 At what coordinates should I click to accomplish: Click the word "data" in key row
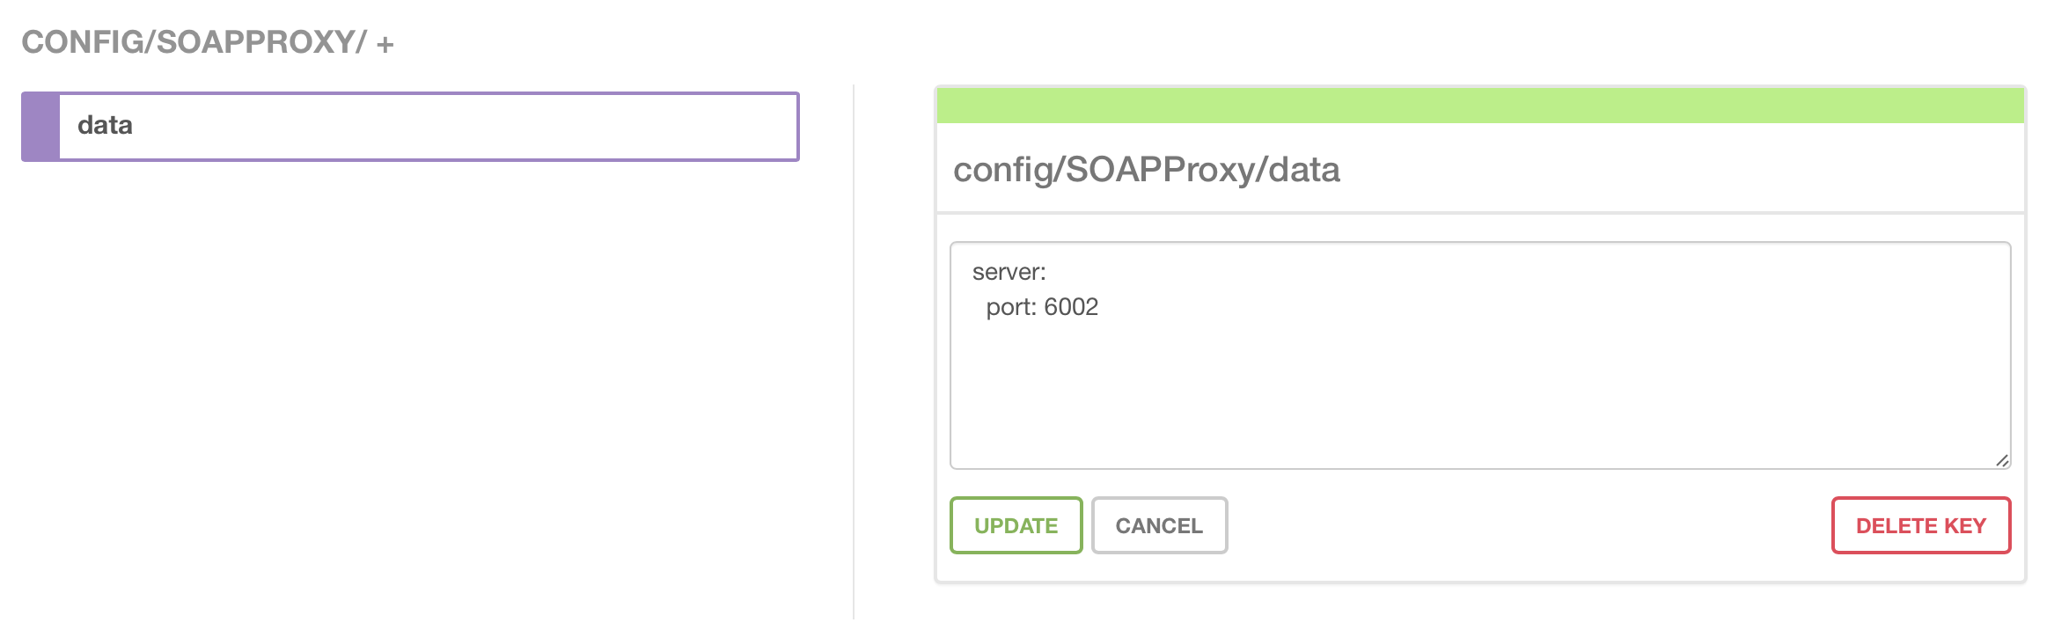[105, 126]
